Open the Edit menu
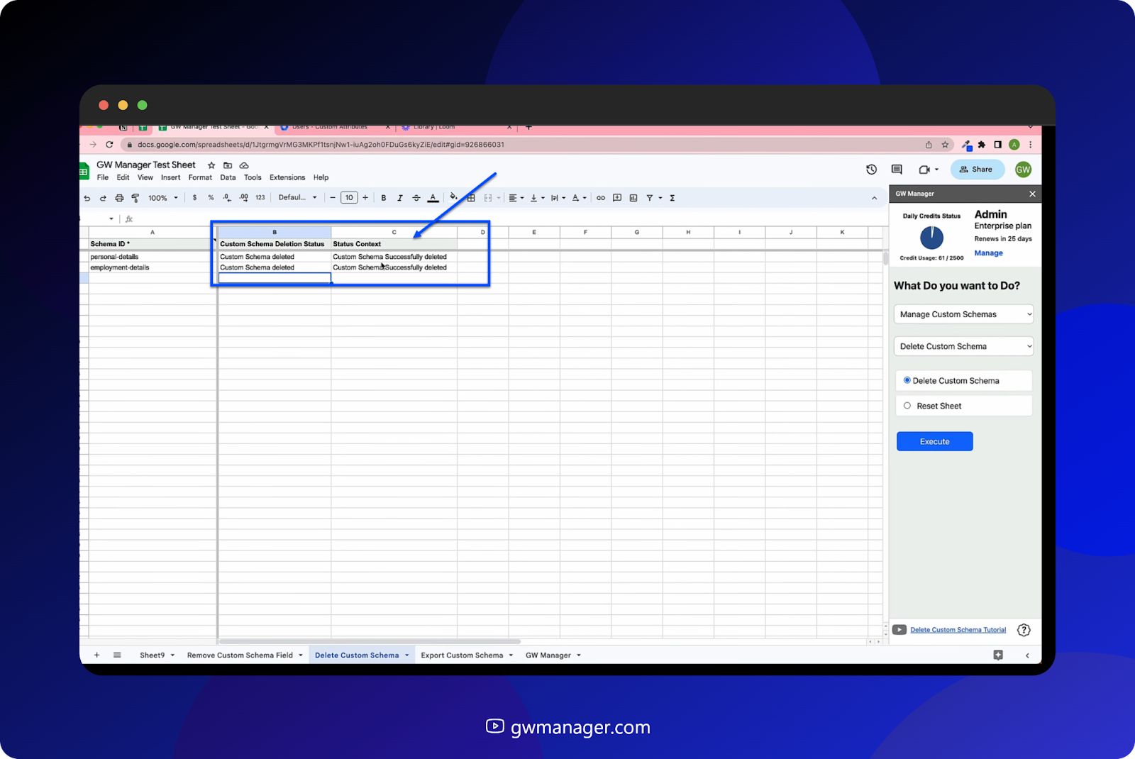This screenshot has width=1135, height=759. (x=123, y=178)
